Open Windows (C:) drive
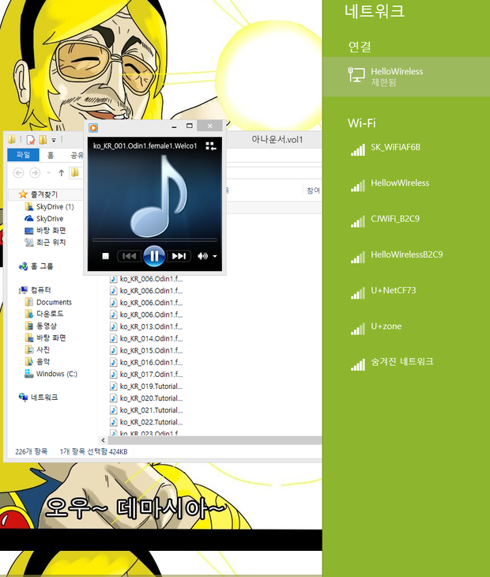Viewport: 490px width, 577px height. pos(57,374)
